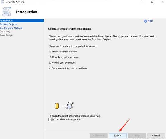Click the arrow between database and script

pyautogui.click(x=63, y=106)
